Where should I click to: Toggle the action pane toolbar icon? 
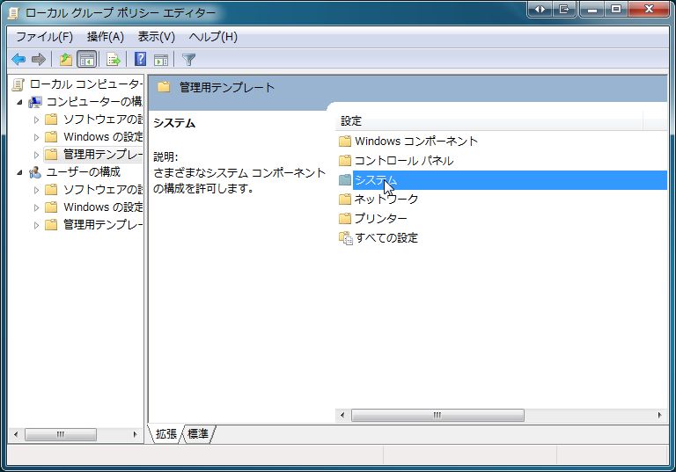coord(161,60)
